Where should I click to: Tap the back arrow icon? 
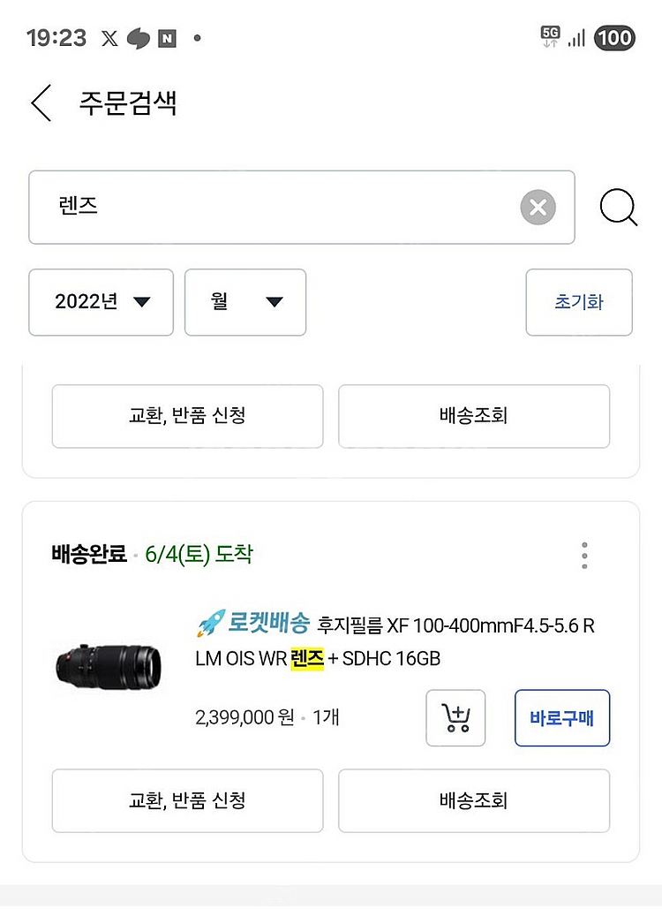(41, 103)
